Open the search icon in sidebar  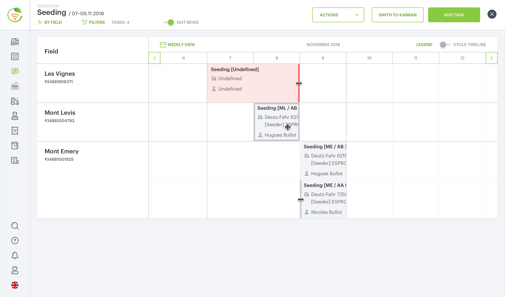click(15, 226)
